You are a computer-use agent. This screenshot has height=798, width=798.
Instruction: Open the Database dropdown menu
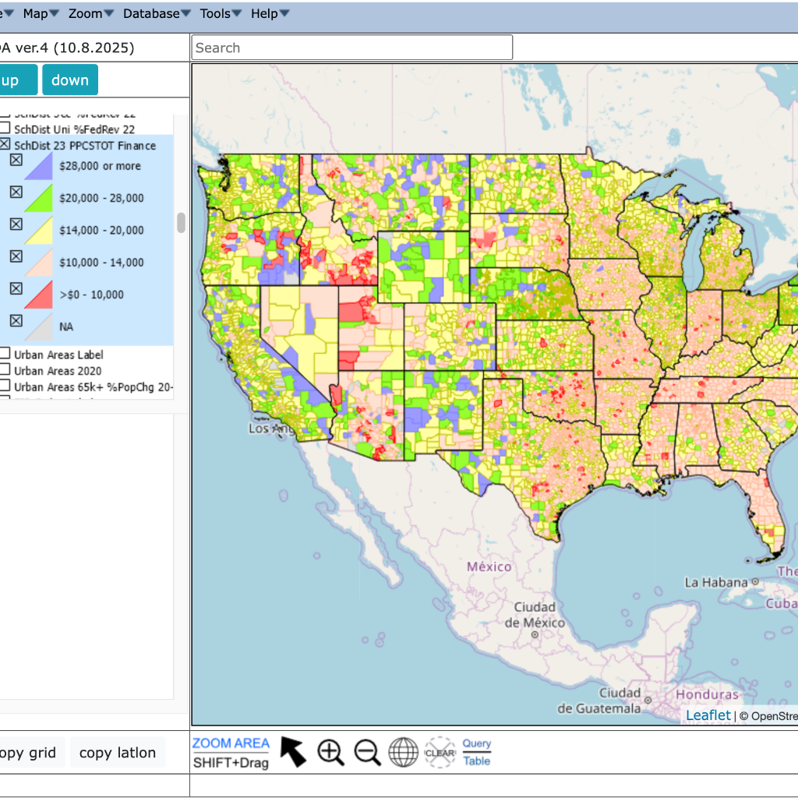click(x=157, y=14)
